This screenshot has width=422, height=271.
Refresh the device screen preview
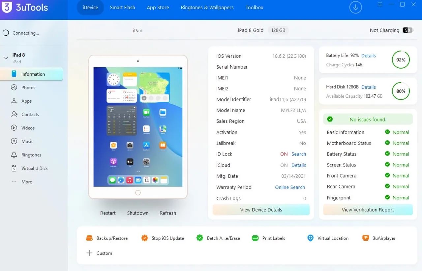tap(168, 213)
